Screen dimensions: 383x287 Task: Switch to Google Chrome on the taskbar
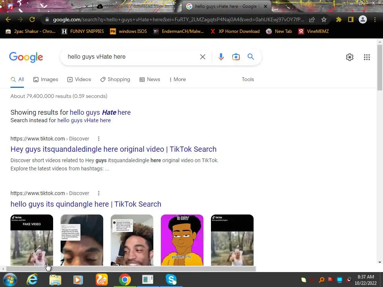(x=125, y=280)
